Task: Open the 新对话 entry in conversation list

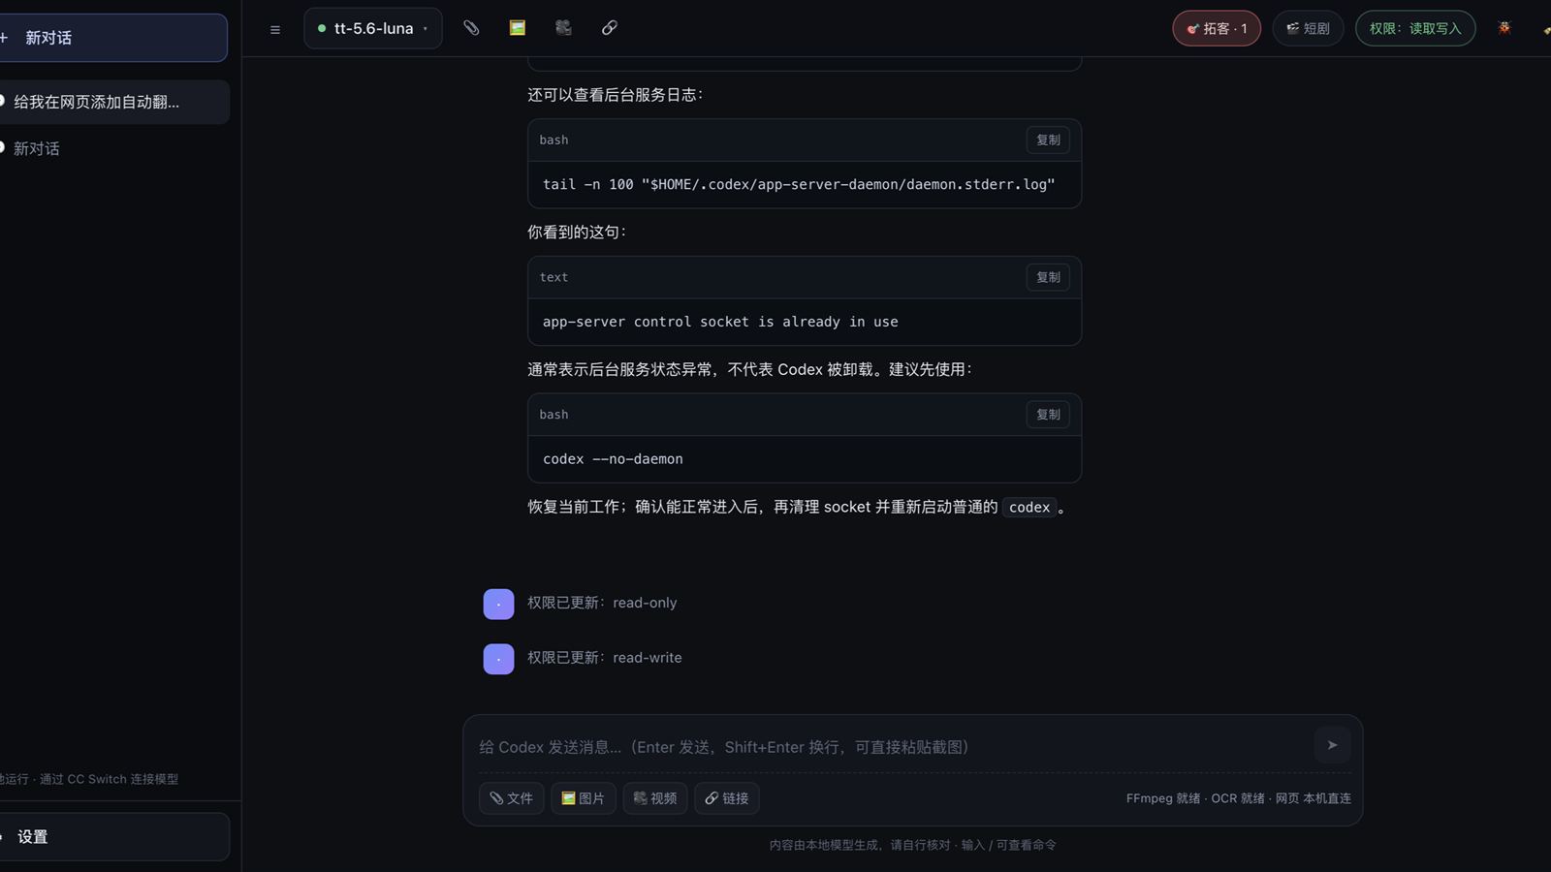Action: click(x=113, y=148)
